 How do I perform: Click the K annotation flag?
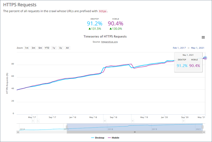(33, 121)
